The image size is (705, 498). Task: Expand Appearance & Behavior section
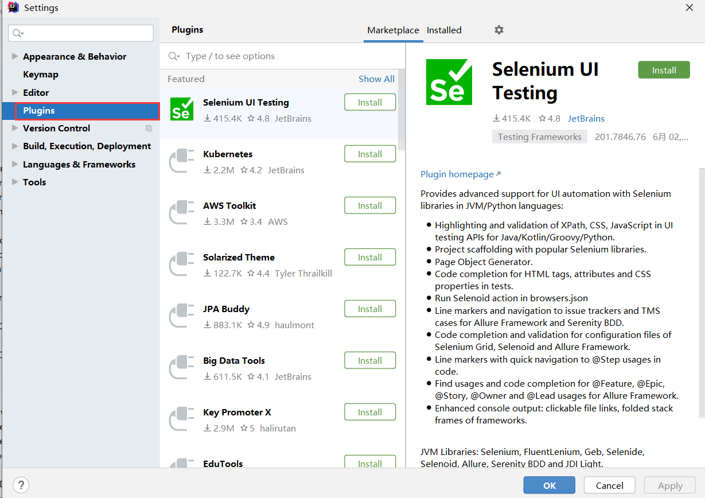tap(15, 56)
